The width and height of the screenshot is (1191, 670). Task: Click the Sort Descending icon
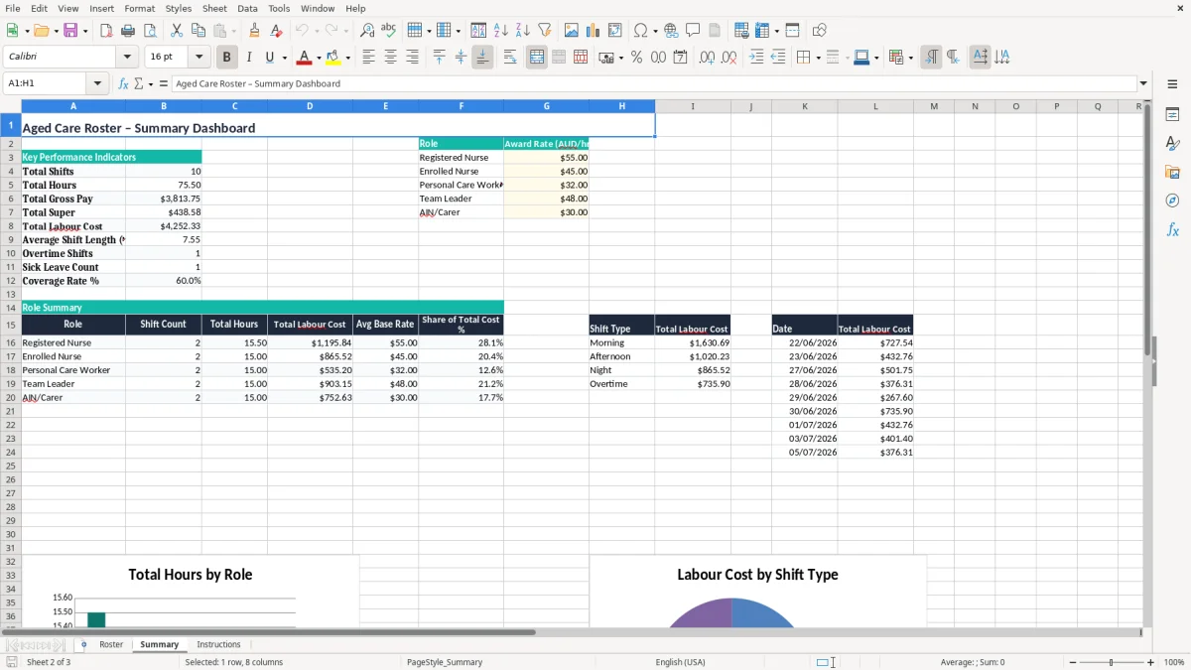point(522,31)
